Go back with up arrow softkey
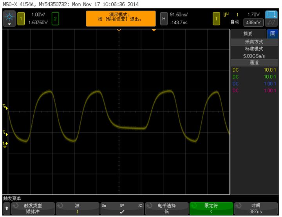282x217 pixels. click(x=7, y=208)
